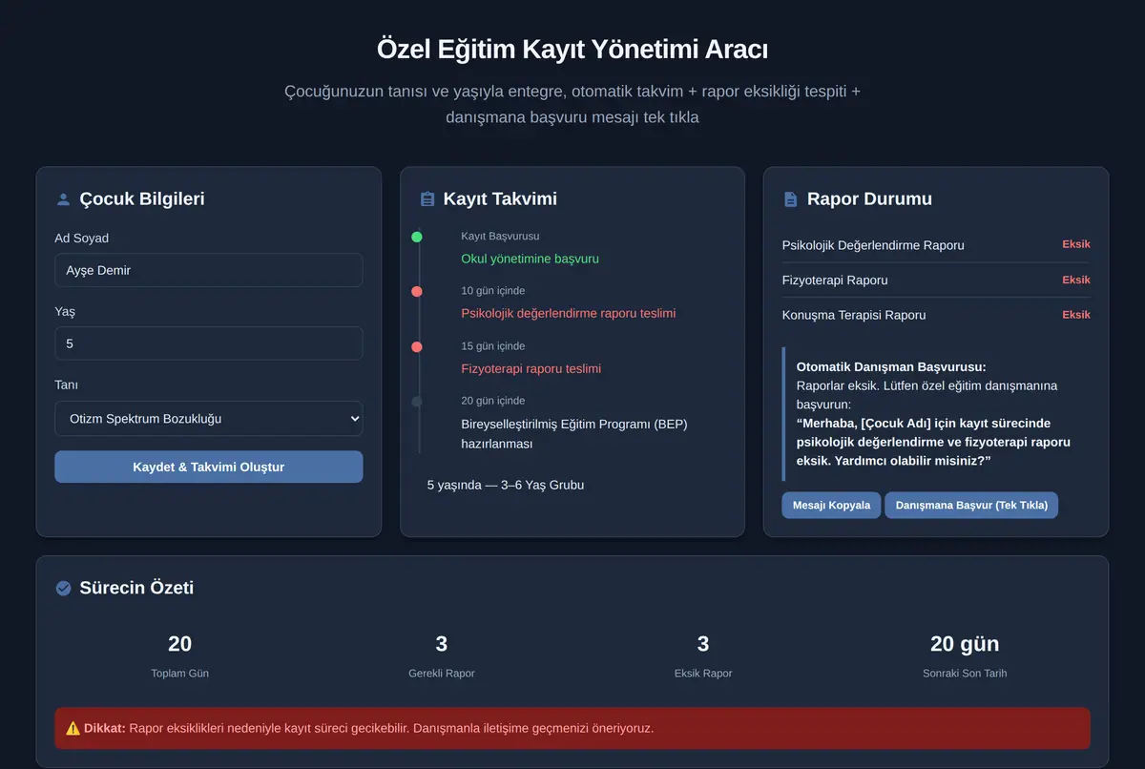Click the green timeline dot for Kayıt Başvurusu
Viewport: 1145px width, 769px height.
(417, 237)
